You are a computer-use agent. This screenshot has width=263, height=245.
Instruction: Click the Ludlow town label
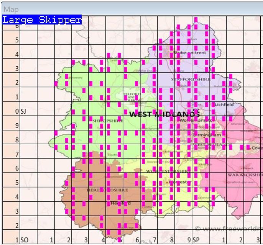click(114, 155)
